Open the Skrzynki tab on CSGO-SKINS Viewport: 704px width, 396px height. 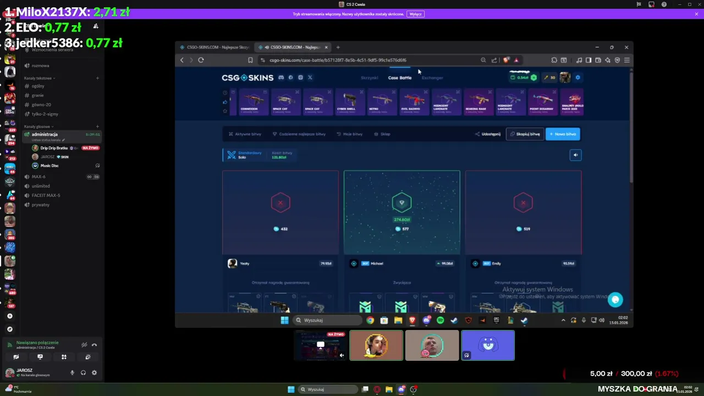pyautogui.click(x=369, y=78)
